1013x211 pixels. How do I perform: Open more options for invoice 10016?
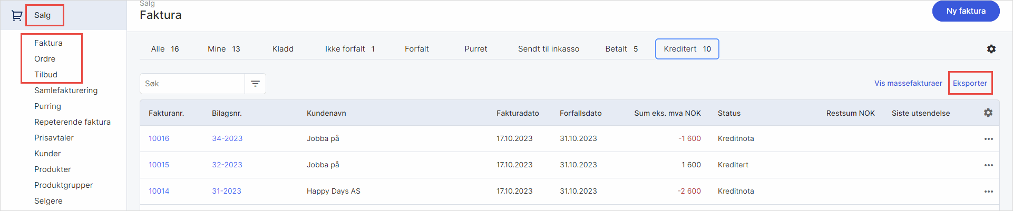click(988, 139)
